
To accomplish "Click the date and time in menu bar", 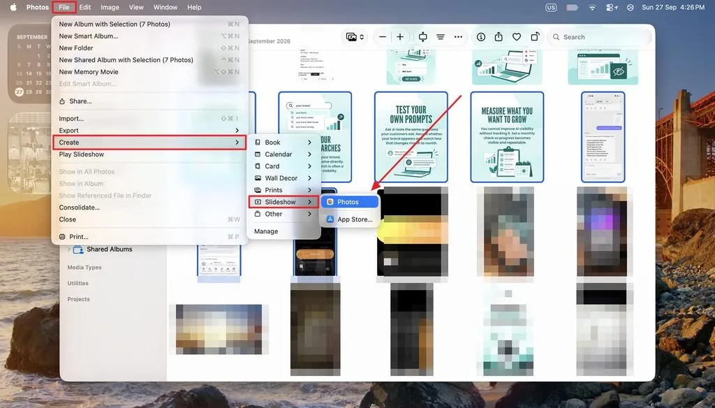I will [673, 7].
